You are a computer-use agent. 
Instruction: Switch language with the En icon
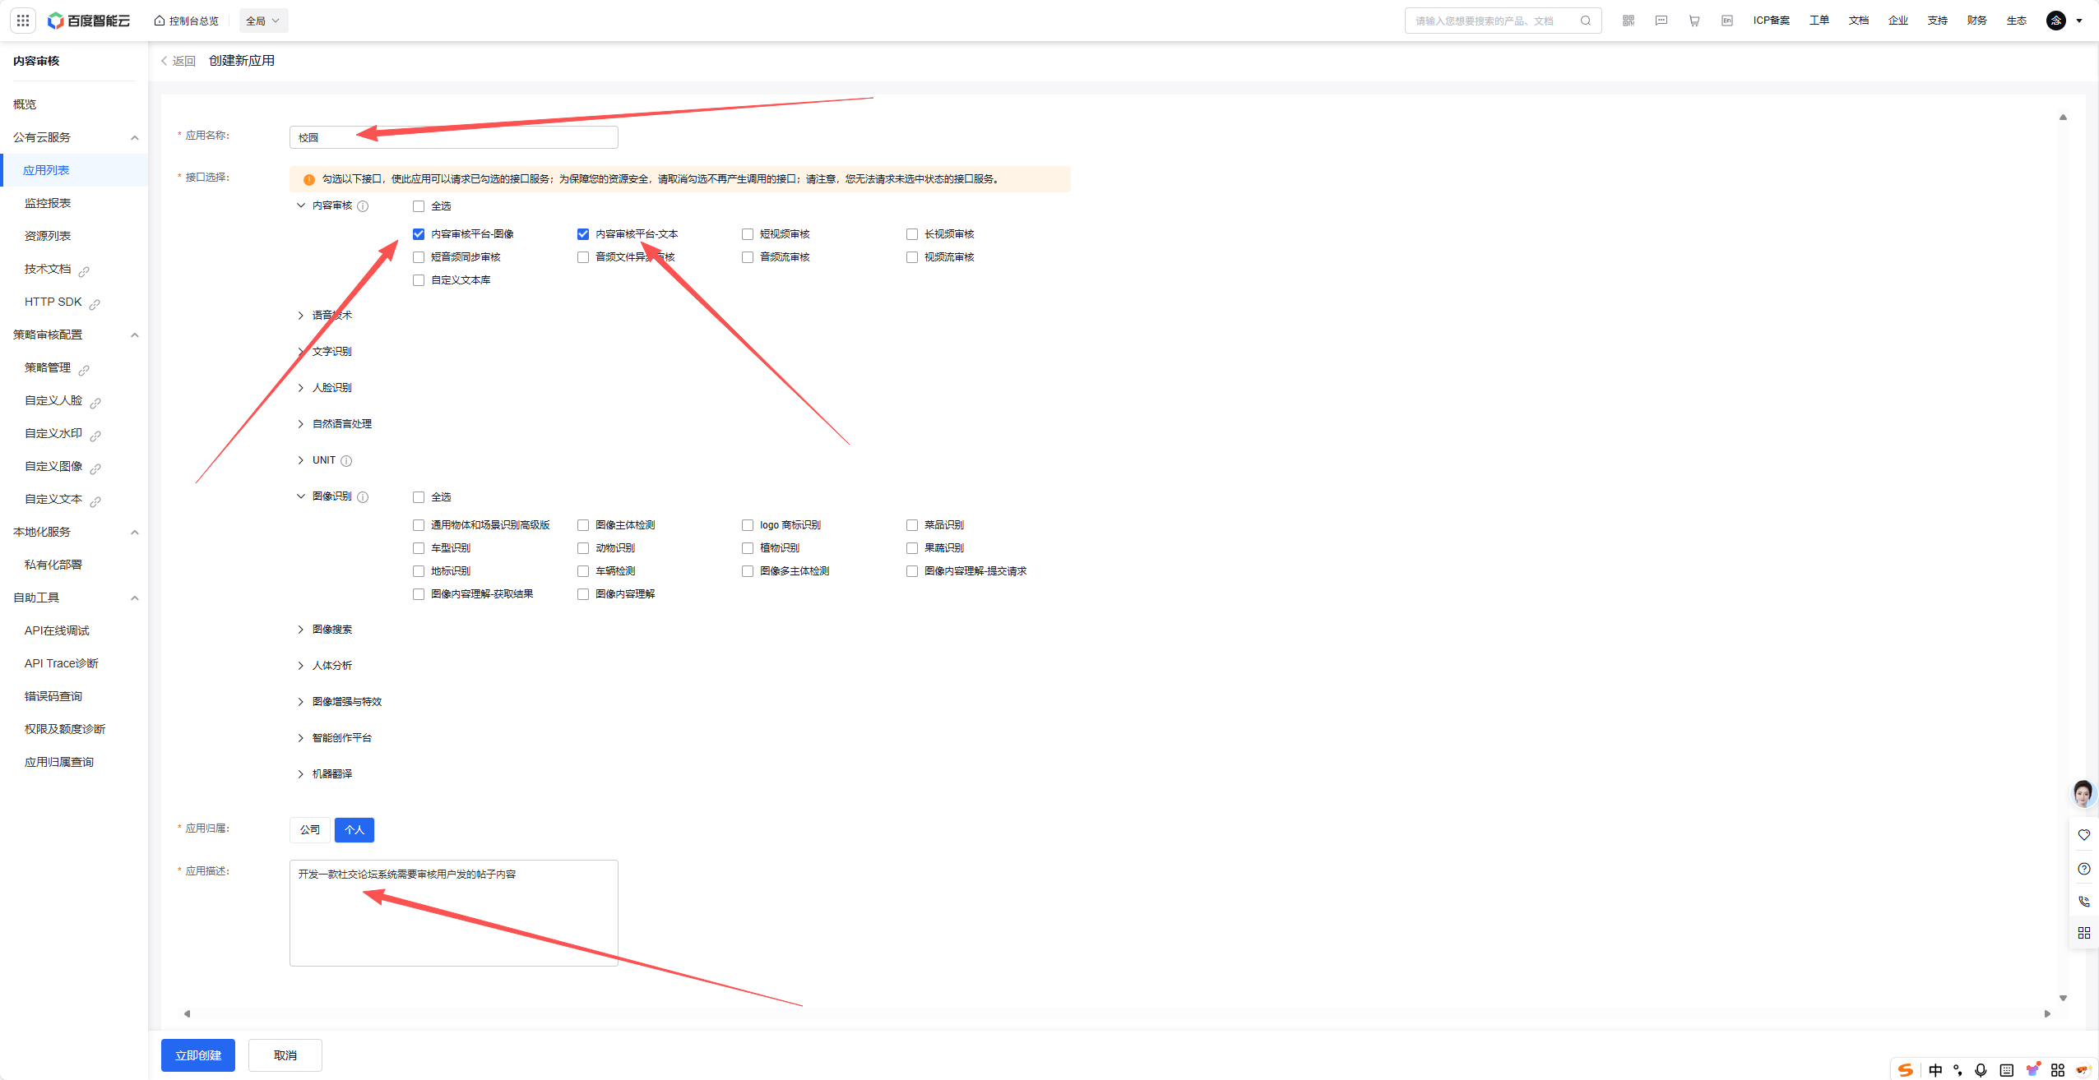[1726, 21]
